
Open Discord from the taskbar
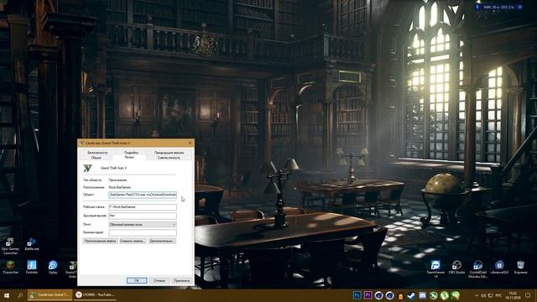423,295
